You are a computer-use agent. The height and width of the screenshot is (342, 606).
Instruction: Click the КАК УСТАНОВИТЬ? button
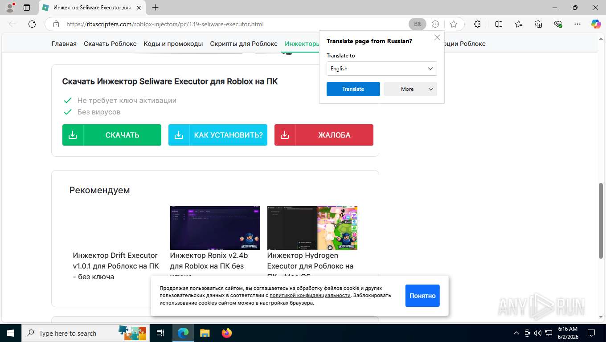pos(218,135)
